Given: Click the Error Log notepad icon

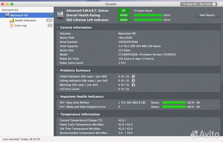Looking at the screenshot, I should click(12, 26).
